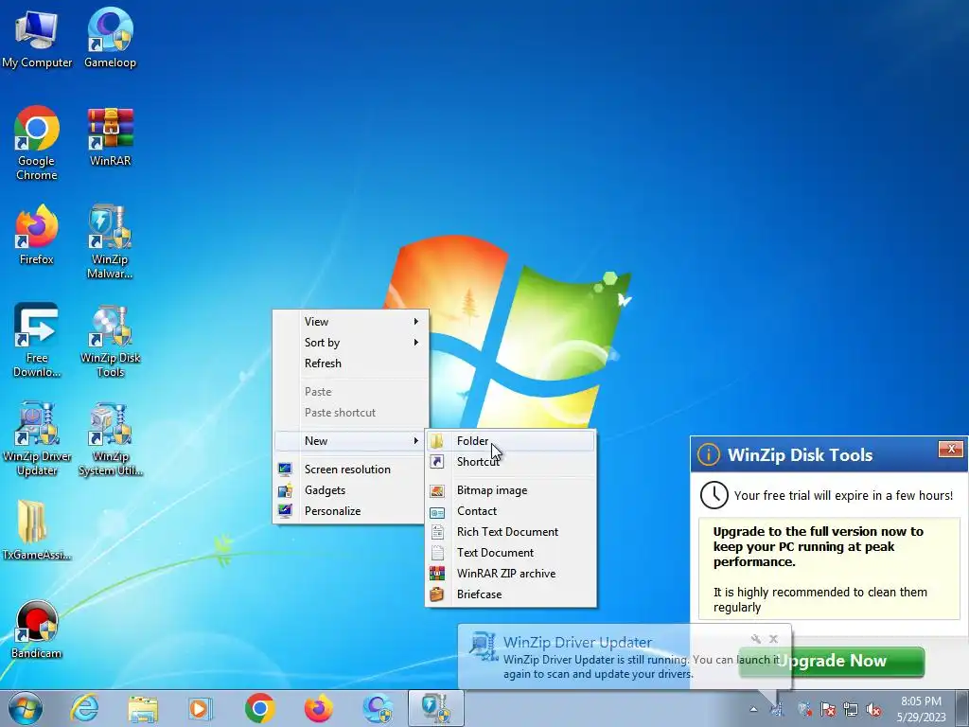Open the Windows Start button

point(26,708)
